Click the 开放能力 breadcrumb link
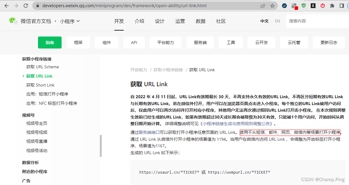Image resolution: width=349 pixels, height=185 pixels. coord(139,70)
